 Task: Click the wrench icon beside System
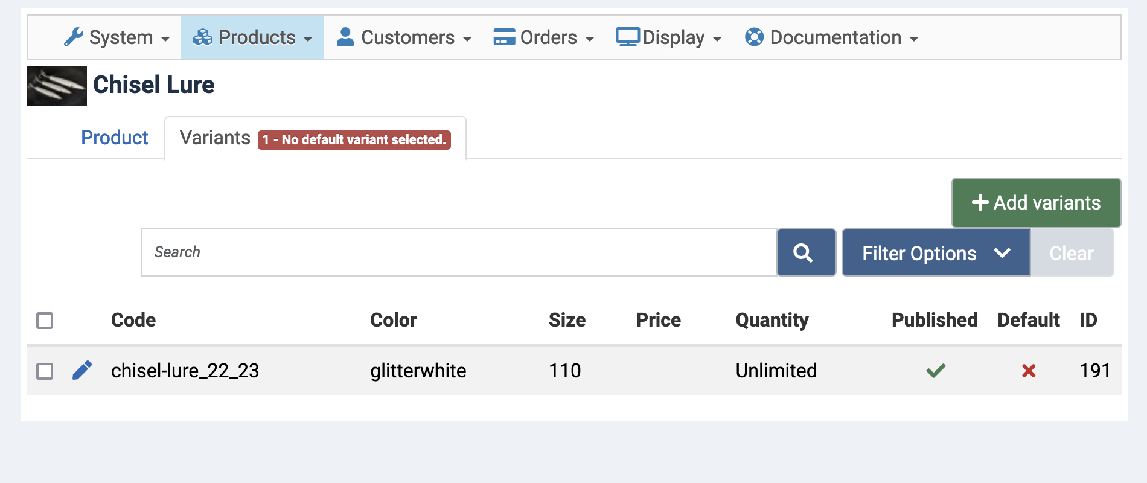pyautogui.click(x=74, y=37)
